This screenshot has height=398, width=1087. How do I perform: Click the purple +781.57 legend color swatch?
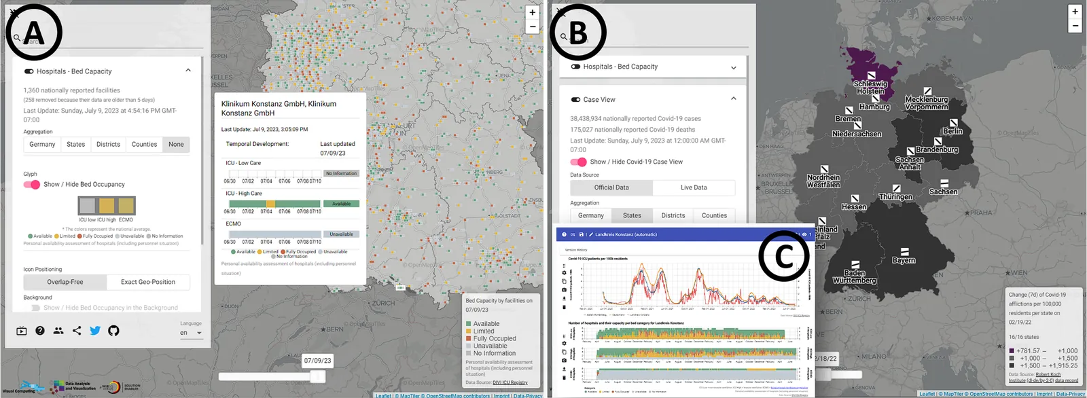pyautogui.click(x=1012, y=351)
